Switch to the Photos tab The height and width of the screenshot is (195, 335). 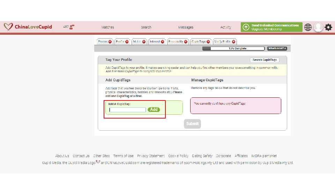(x=105, y=42)
